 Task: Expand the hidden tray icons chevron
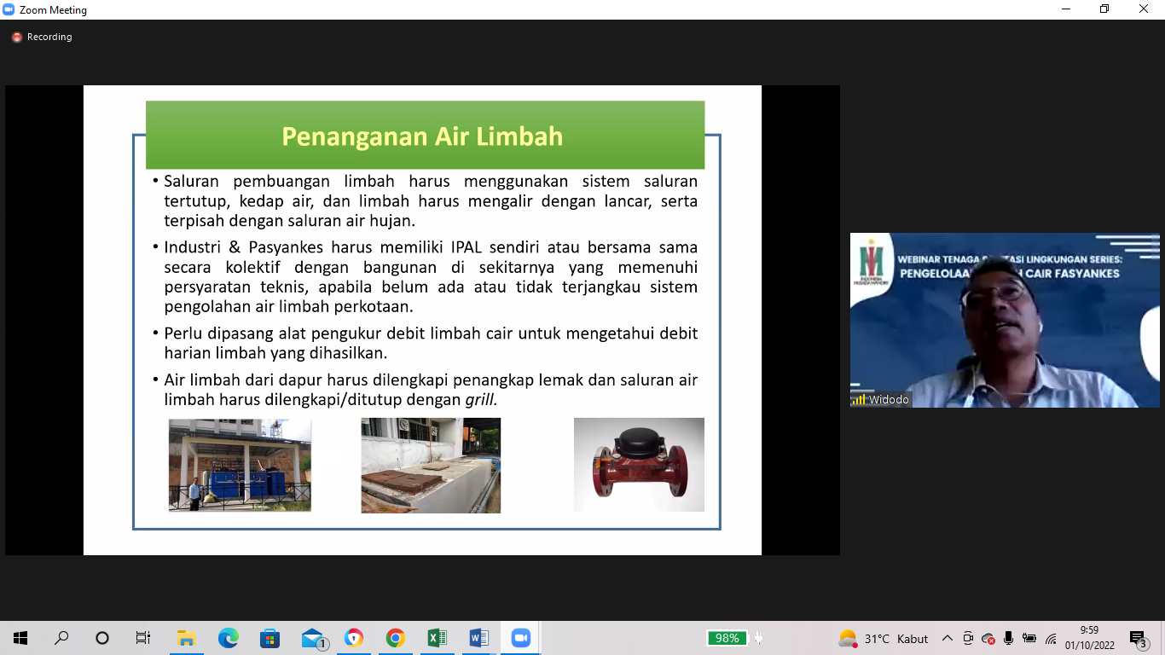click(x=948, y=639)
